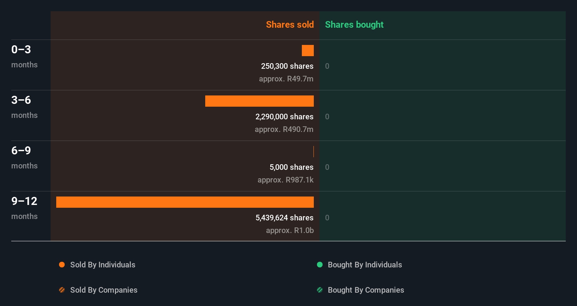Click the 3–6 months orange bar
This screenshot has height=306, width=577.
[x=259, y=101]
